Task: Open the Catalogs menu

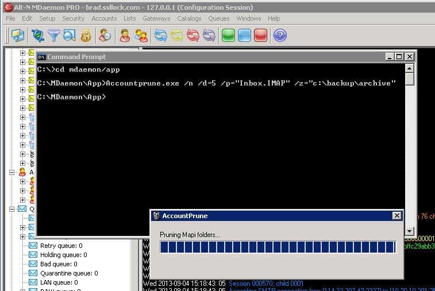Action: [189, 18]
